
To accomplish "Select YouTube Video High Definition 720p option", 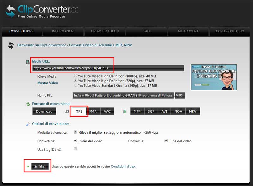I will pyautogui.click(x=75, y=80).
